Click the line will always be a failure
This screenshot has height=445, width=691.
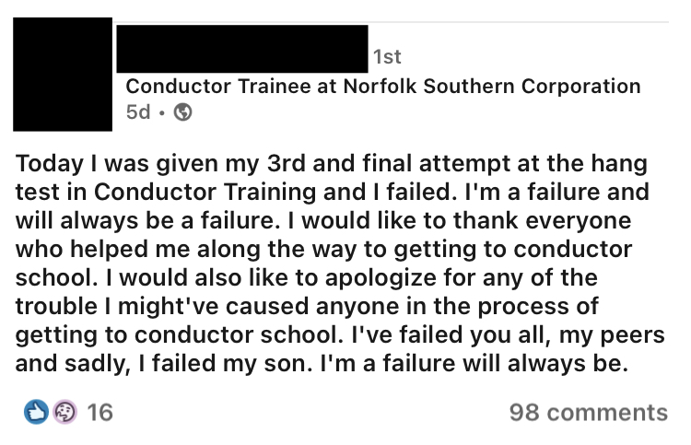pos(323,221)
